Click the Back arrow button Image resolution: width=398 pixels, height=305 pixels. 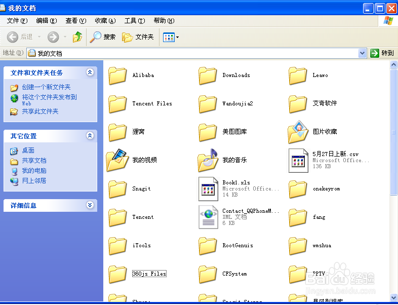(x=12, y=37)
